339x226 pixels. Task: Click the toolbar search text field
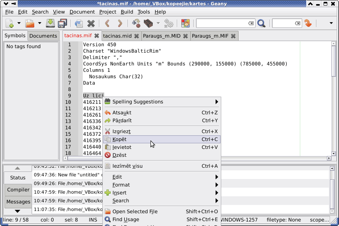click(222, 23)
